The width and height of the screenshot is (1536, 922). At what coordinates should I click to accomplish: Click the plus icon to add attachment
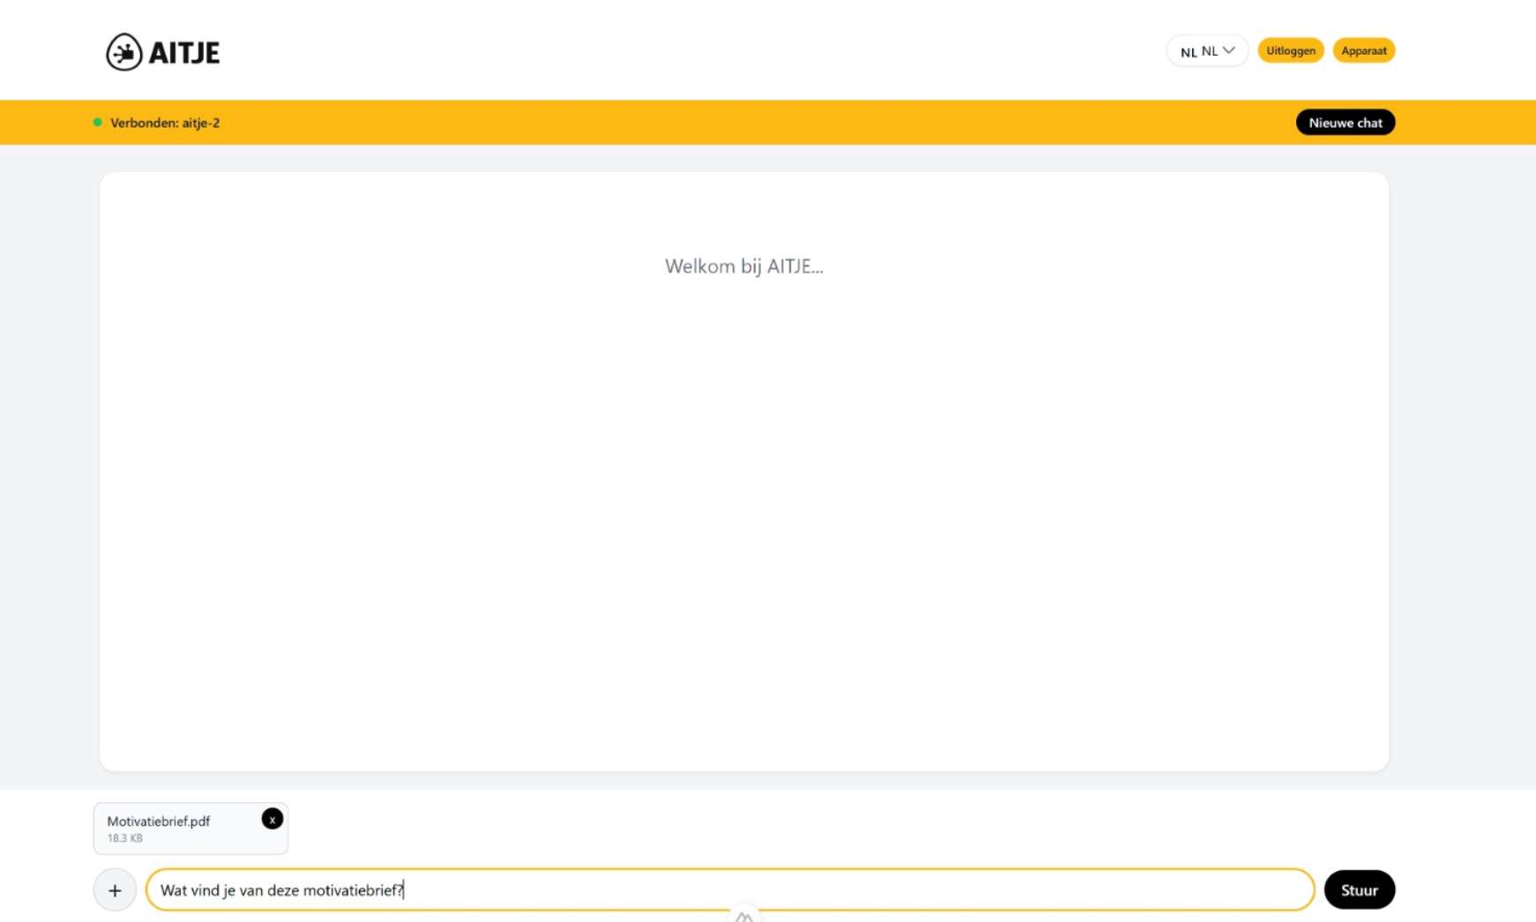[x=115, y=890]
